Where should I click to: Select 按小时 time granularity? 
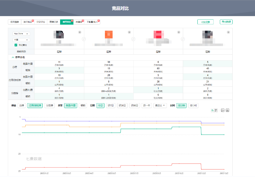pos(193,106)
